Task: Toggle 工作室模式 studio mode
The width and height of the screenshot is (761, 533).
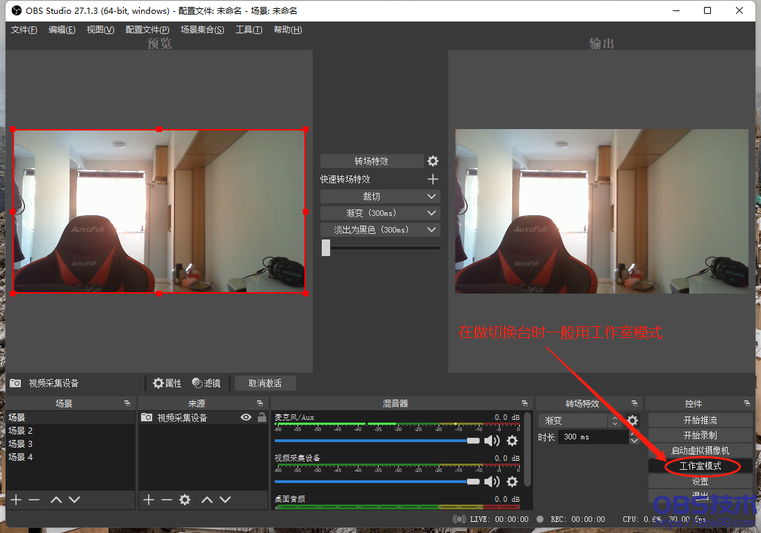Action: [701, 466]
